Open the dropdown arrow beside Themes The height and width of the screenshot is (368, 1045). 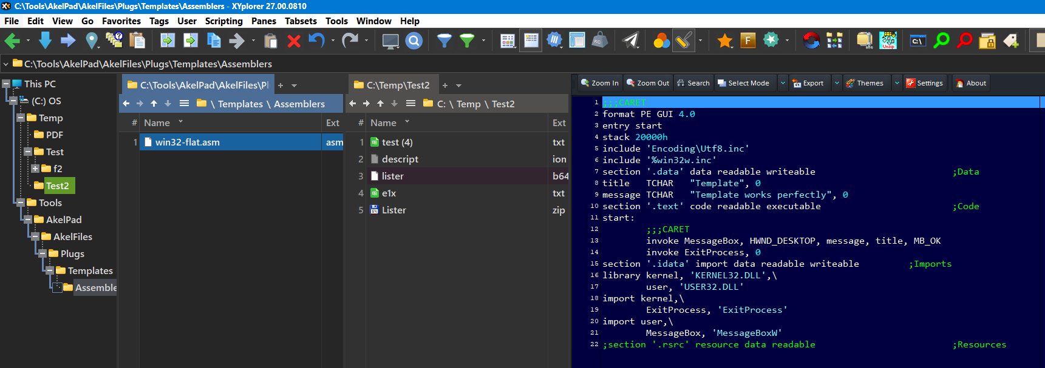[897, 83]
